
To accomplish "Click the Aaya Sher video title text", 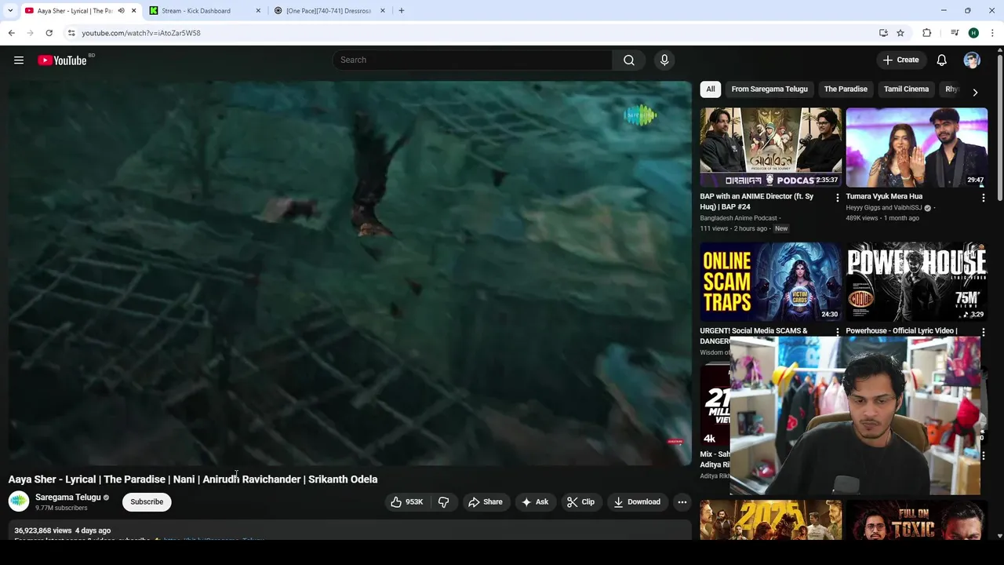I will (x=193, y=479).
